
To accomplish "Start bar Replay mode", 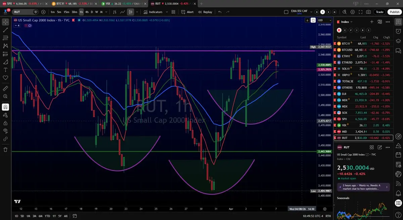I will [x=205, y=12].
